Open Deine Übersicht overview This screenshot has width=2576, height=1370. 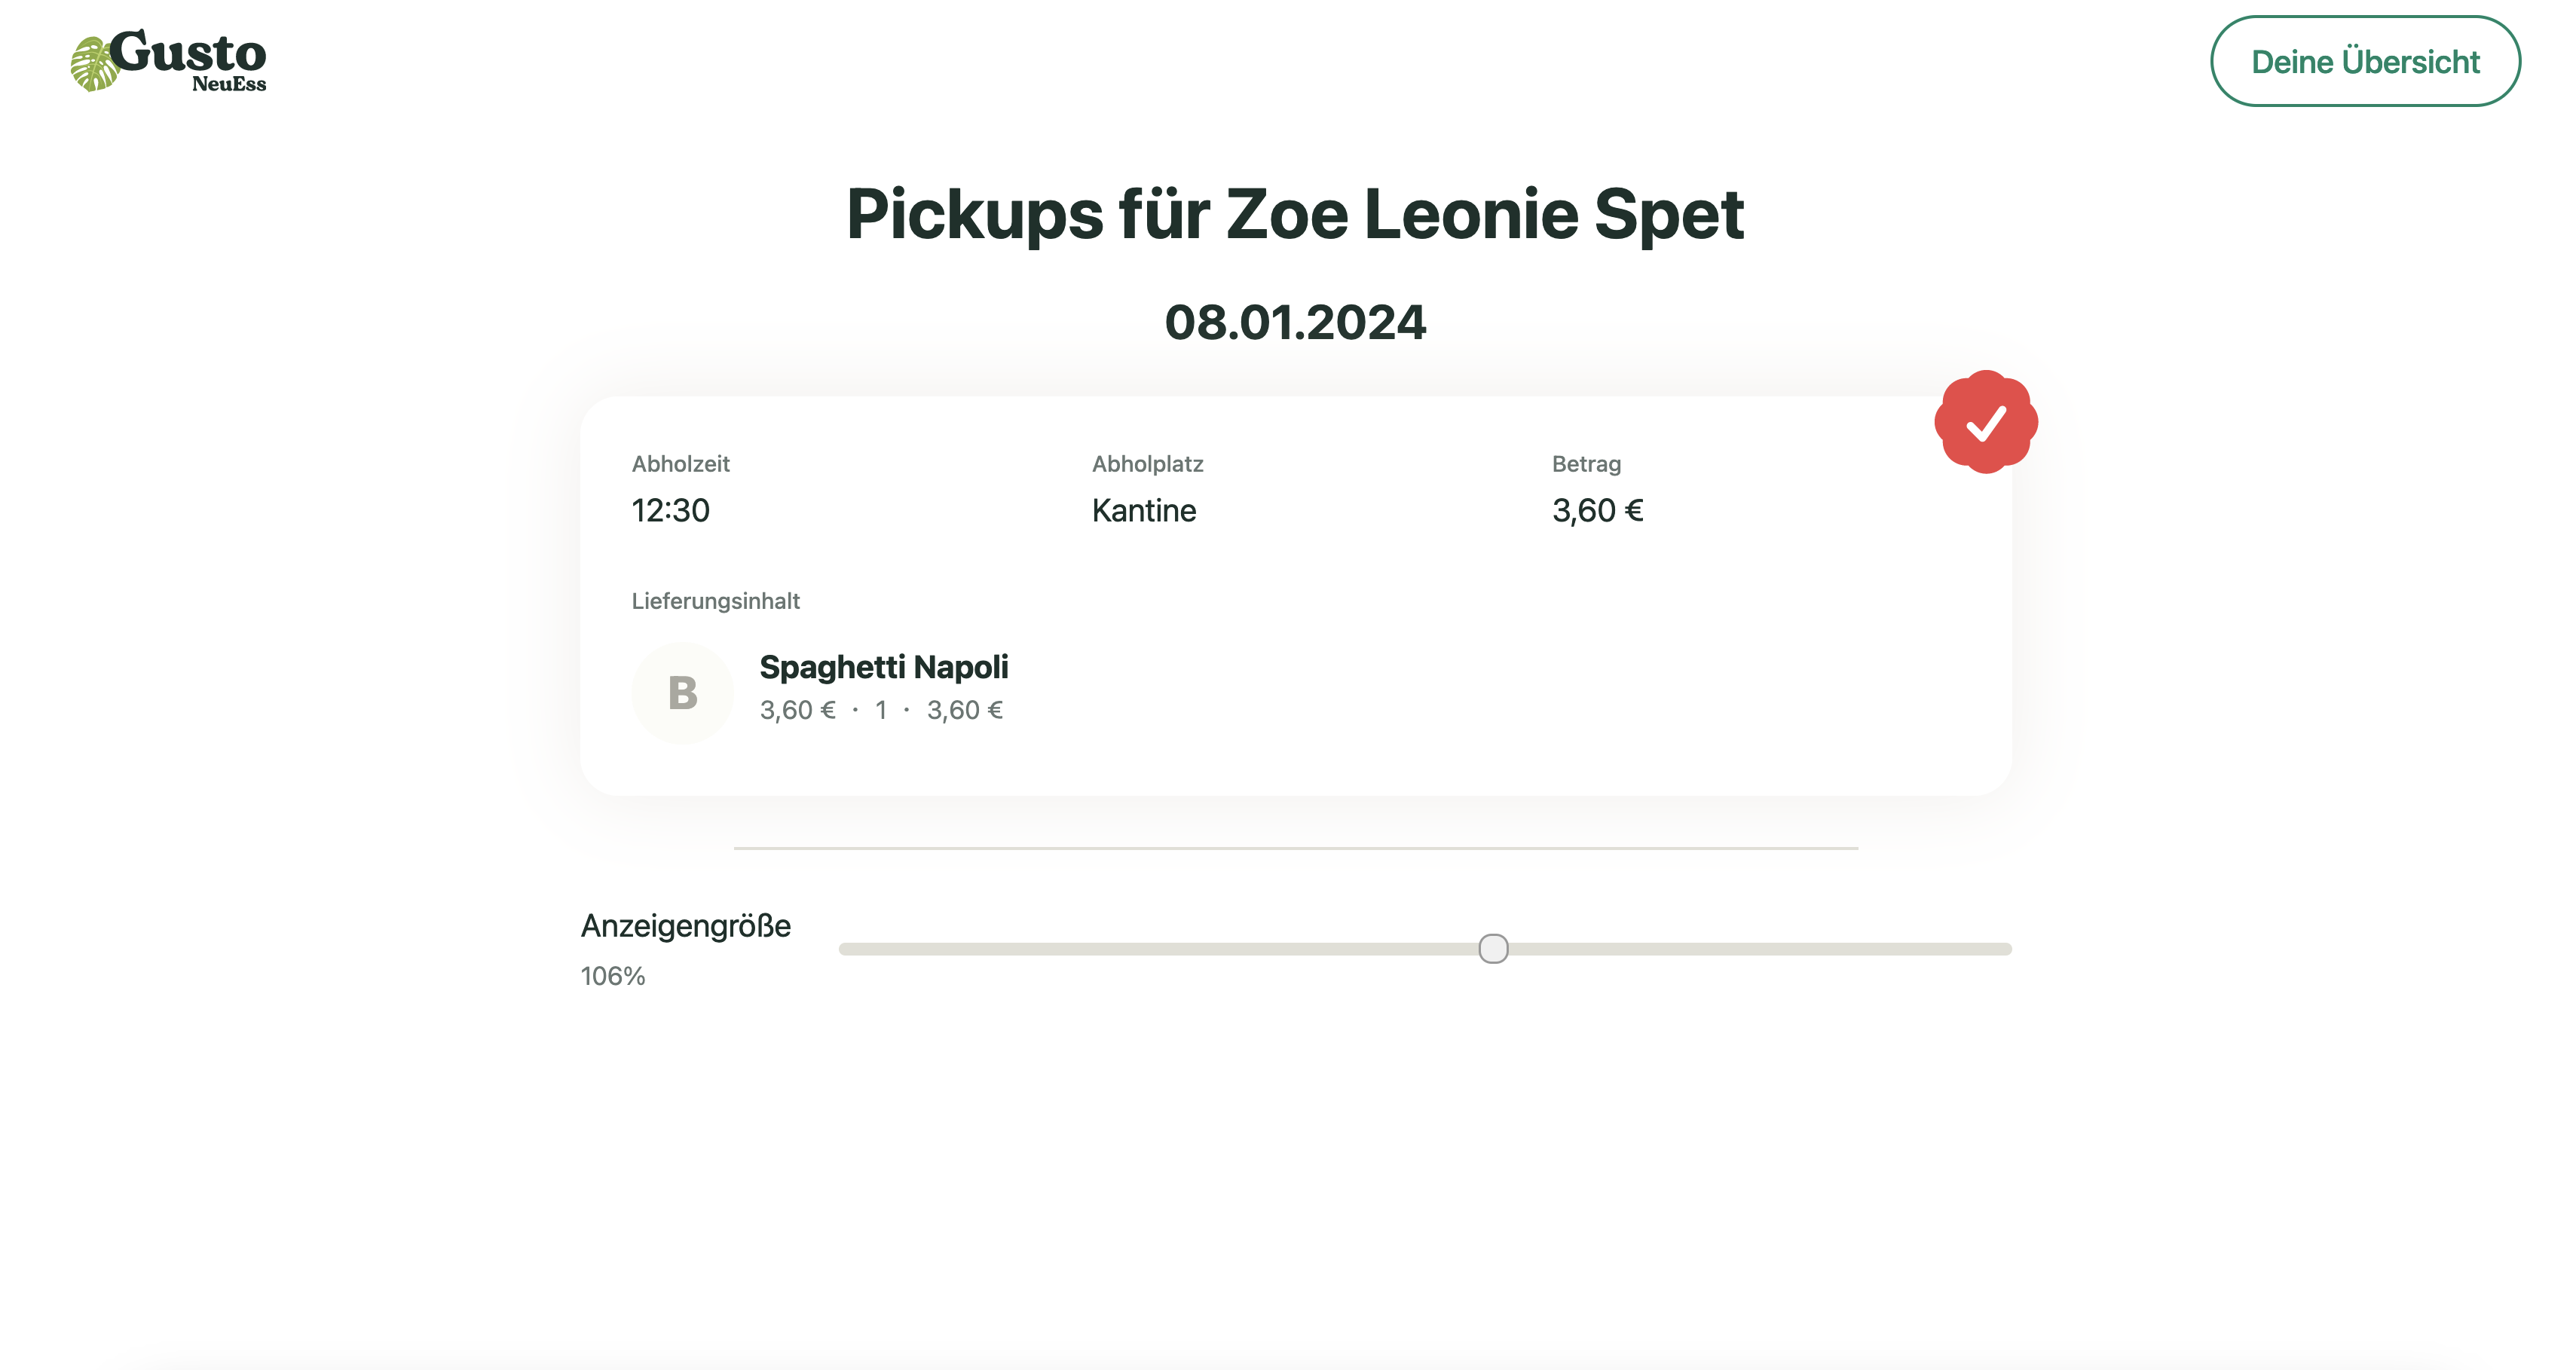(x=2364, y=61)
